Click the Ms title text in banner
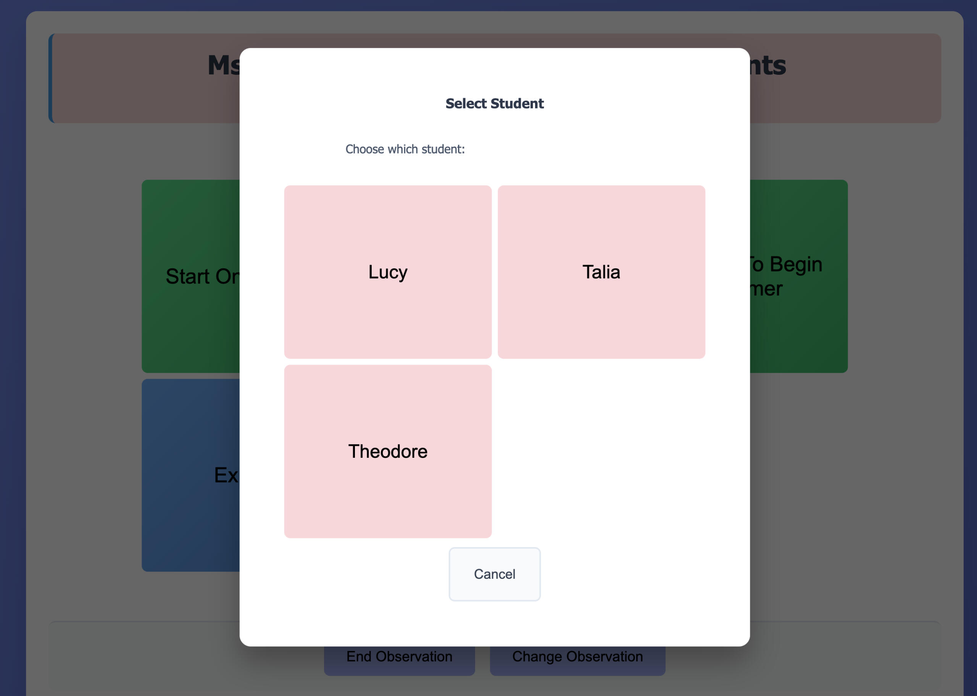 (x=224, y=65)
